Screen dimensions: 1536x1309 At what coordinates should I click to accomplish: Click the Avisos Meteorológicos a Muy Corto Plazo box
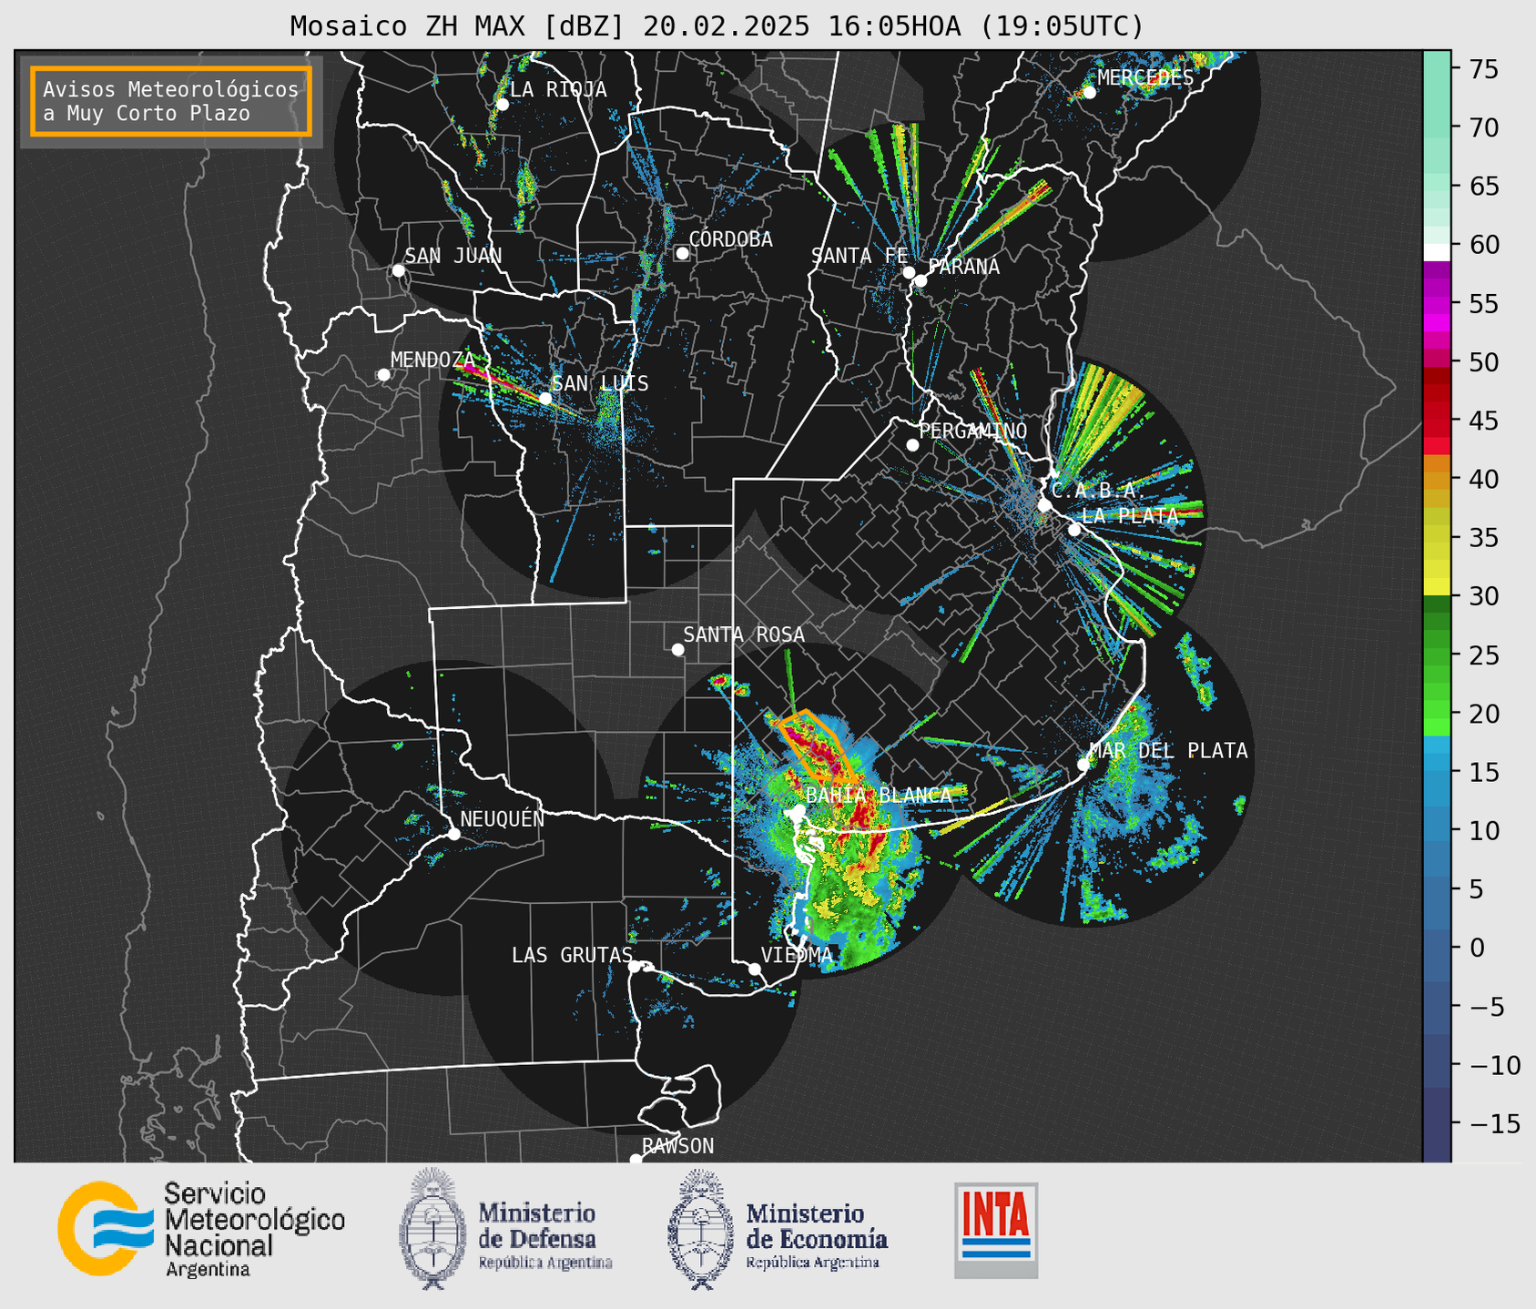point(171,101)
